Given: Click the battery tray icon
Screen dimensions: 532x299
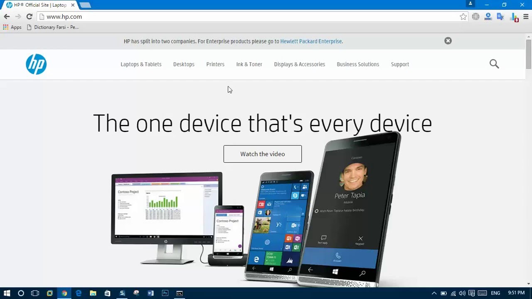Looking at the screenshot, I should click(x=443, y=293).
